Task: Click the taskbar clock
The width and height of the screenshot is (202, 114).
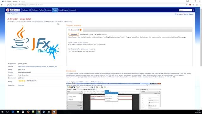Action: (199, 112)
